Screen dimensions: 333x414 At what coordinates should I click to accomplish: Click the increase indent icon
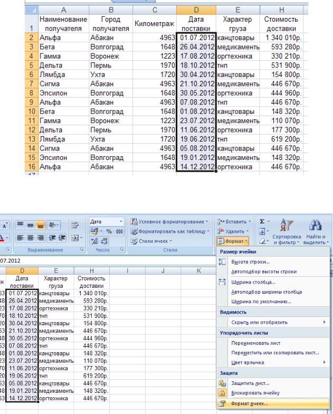[x=62, y=238]
